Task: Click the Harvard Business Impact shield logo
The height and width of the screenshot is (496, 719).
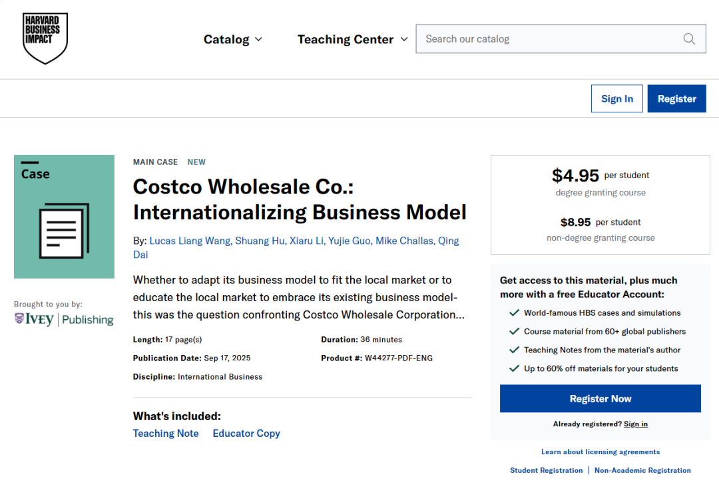Action: (45, 39)
